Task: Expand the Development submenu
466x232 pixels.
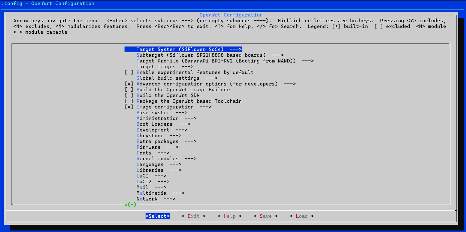Action: pos(162,130)
